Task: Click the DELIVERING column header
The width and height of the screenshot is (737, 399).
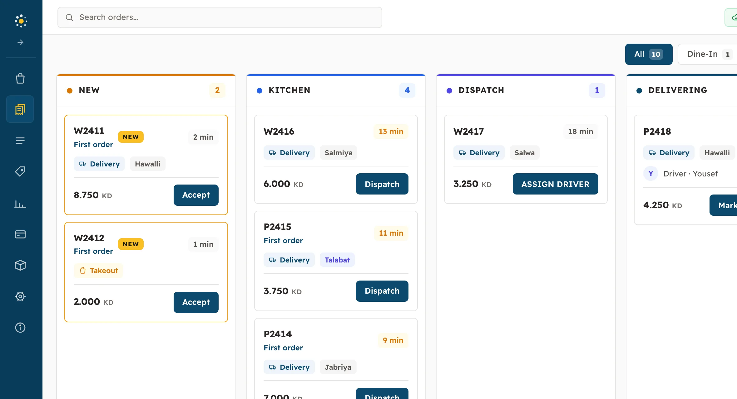Action: coord(678,90)
